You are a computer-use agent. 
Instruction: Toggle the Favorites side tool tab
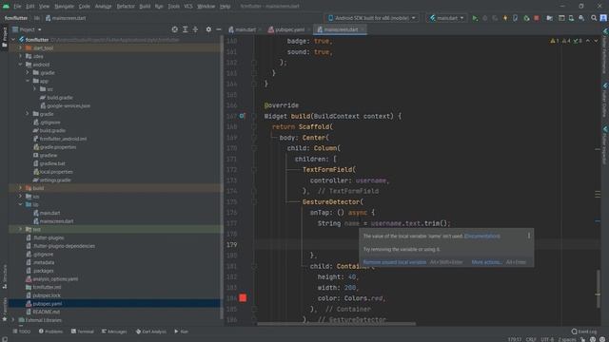(x=4, y=310)
